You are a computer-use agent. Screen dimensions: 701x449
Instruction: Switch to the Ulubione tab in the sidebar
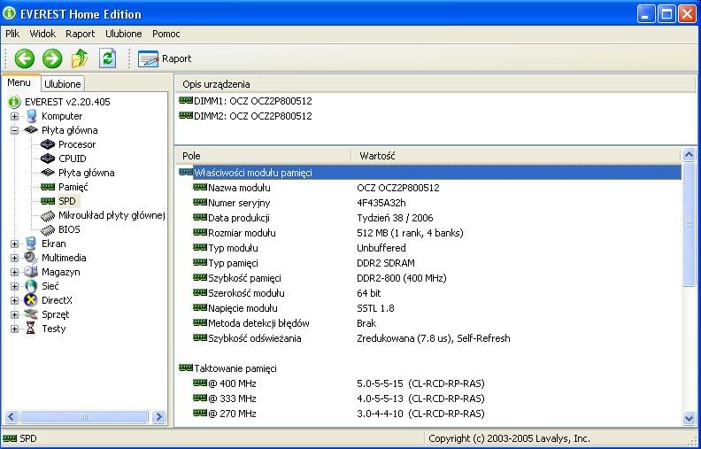pyautogui.click(x=63, y=84)
